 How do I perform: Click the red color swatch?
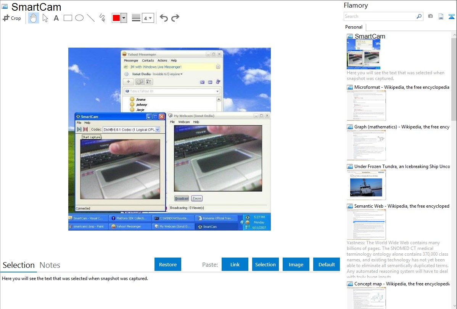[116, 18]
